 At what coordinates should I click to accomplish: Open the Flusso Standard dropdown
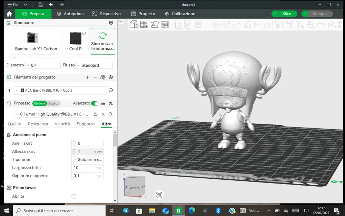pyautogui.click(x=94, y=65)
